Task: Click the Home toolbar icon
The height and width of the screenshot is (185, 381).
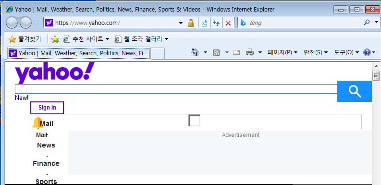Action: (x=195, y=52)
